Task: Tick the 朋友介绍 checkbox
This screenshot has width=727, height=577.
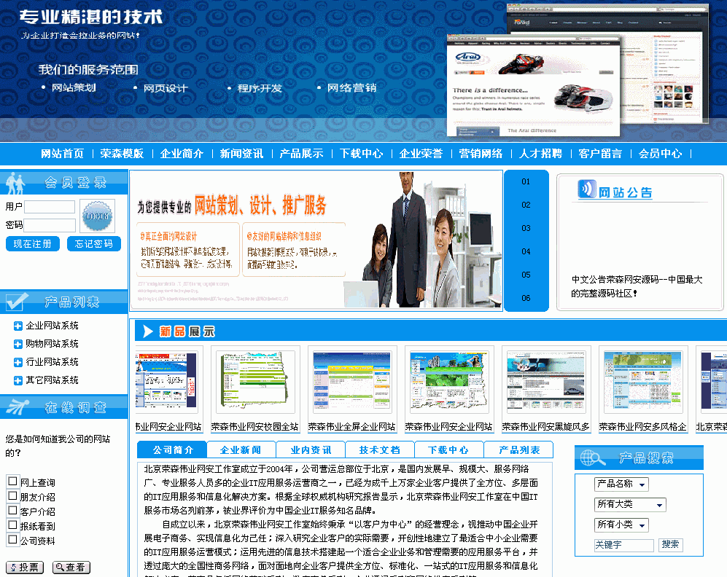Action: click(x=12, y=496)
